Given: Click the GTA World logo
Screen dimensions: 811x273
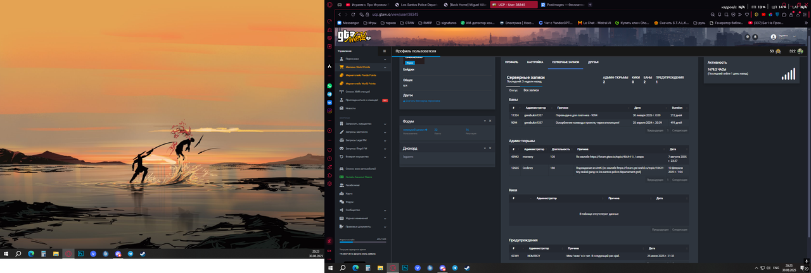Looking at the screenshot, I should click(x=354, y=36).
